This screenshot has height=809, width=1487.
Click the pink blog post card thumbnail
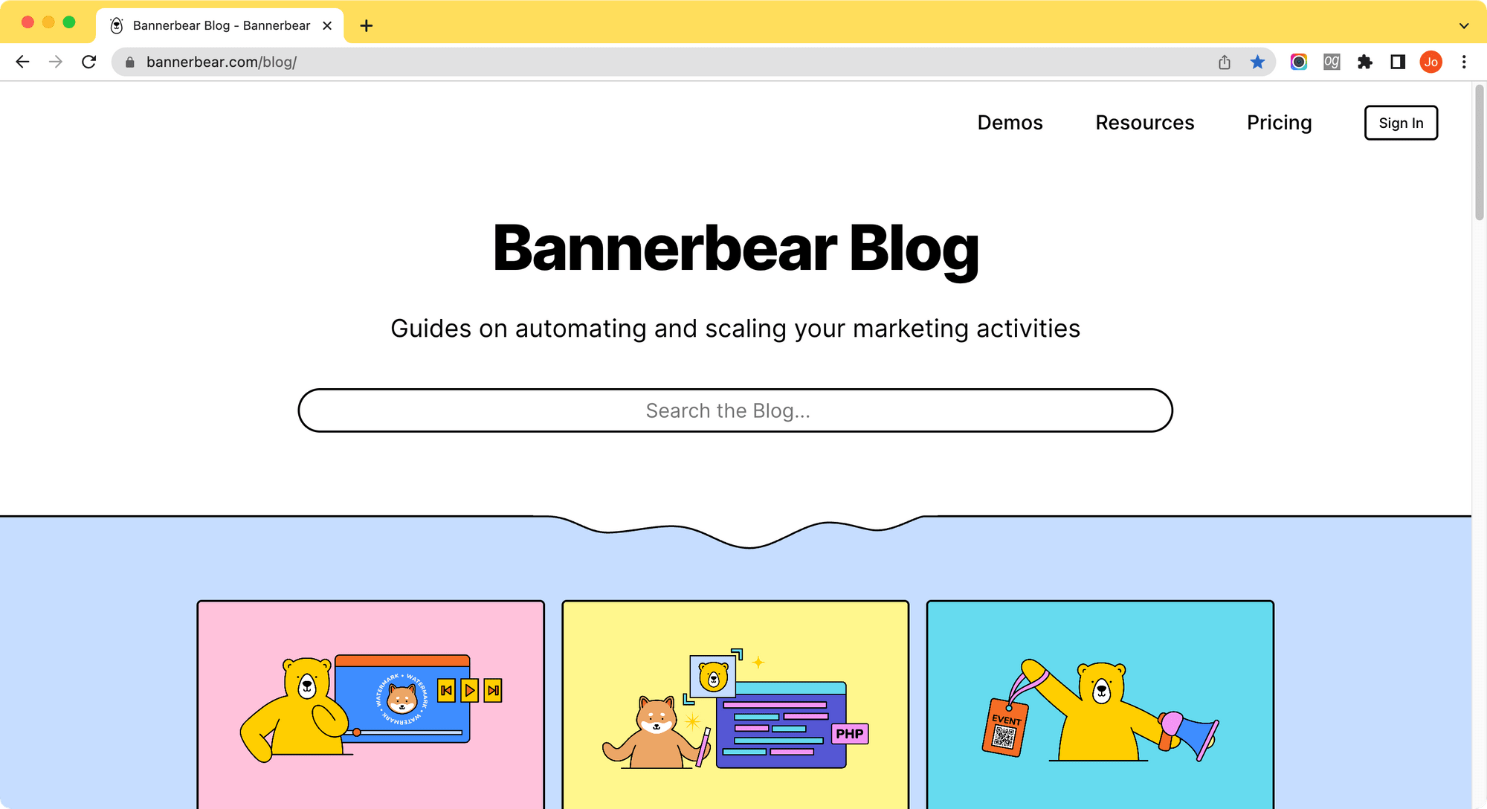tap(370, 703)
